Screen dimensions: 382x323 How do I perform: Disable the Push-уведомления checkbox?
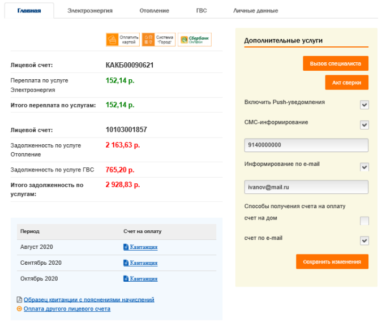click(x=364, y=105)
